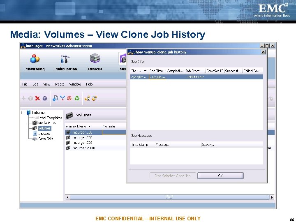Open the Edit menu
The width and height of the screenshot is (296, 222).
tap(35, 84)
